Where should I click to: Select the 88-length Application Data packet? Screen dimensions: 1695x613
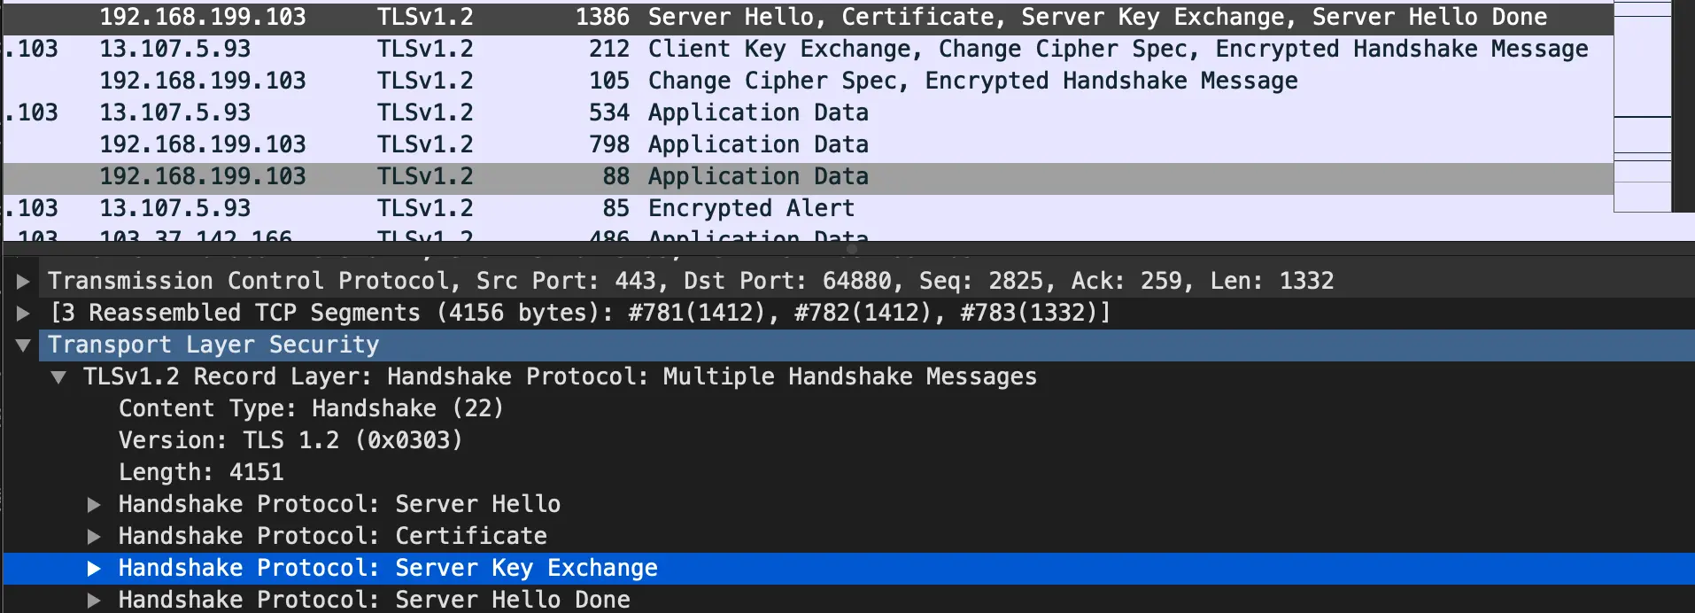tap(808, 177)
